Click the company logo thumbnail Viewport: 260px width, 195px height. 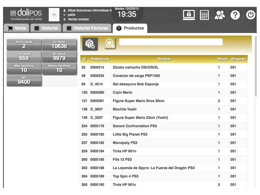(x=54, y=14)
